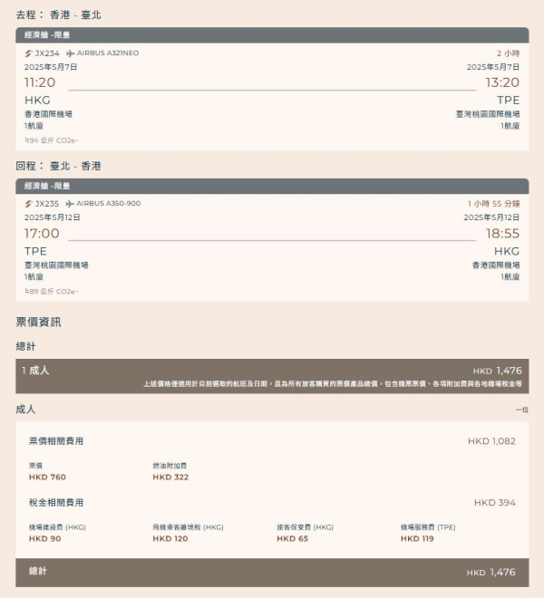
Task: Click TPE code under 17:00
Action: pyautogui.click(x=35, y=251)
